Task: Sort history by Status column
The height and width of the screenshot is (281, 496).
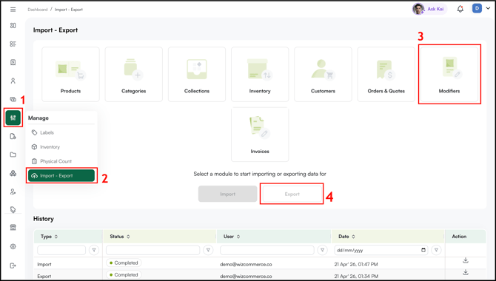Action: (128, 237)
